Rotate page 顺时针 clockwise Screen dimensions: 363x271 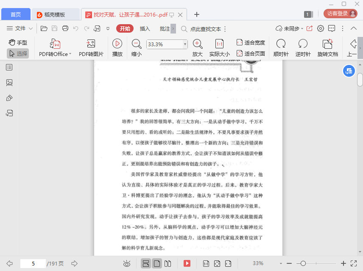tap(281, 48)
